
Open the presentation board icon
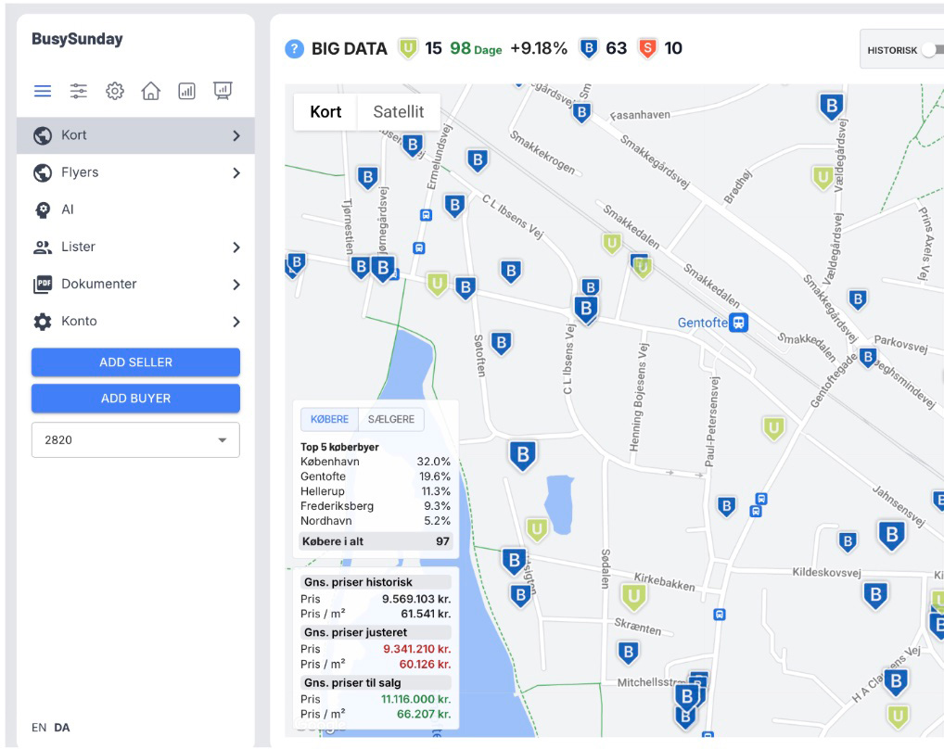(x=223, y=91)
